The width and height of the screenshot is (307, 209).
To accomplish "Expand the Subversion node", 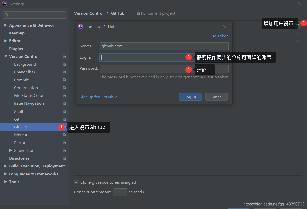I will point(11,150).
